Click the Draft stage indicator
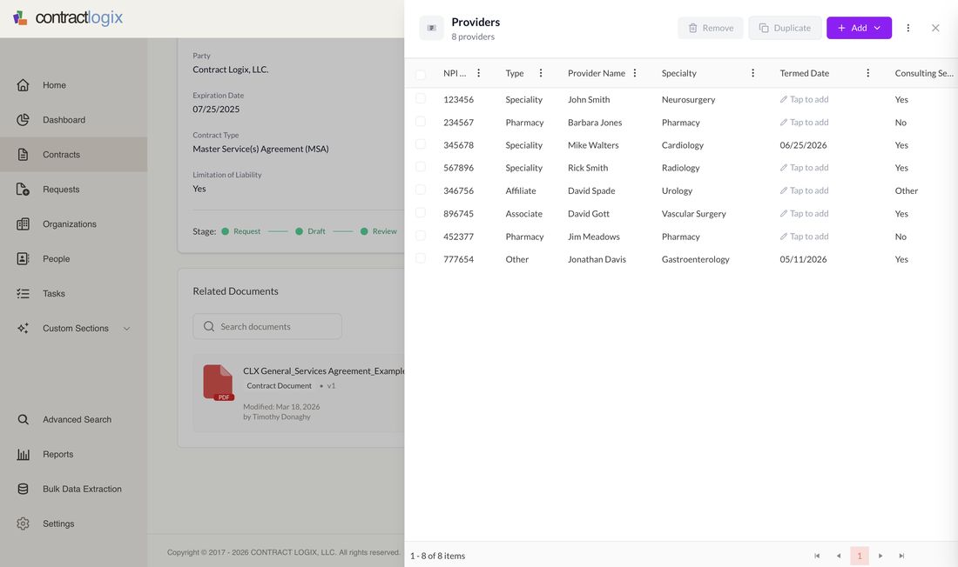958x567 pixels. [310, 231]
